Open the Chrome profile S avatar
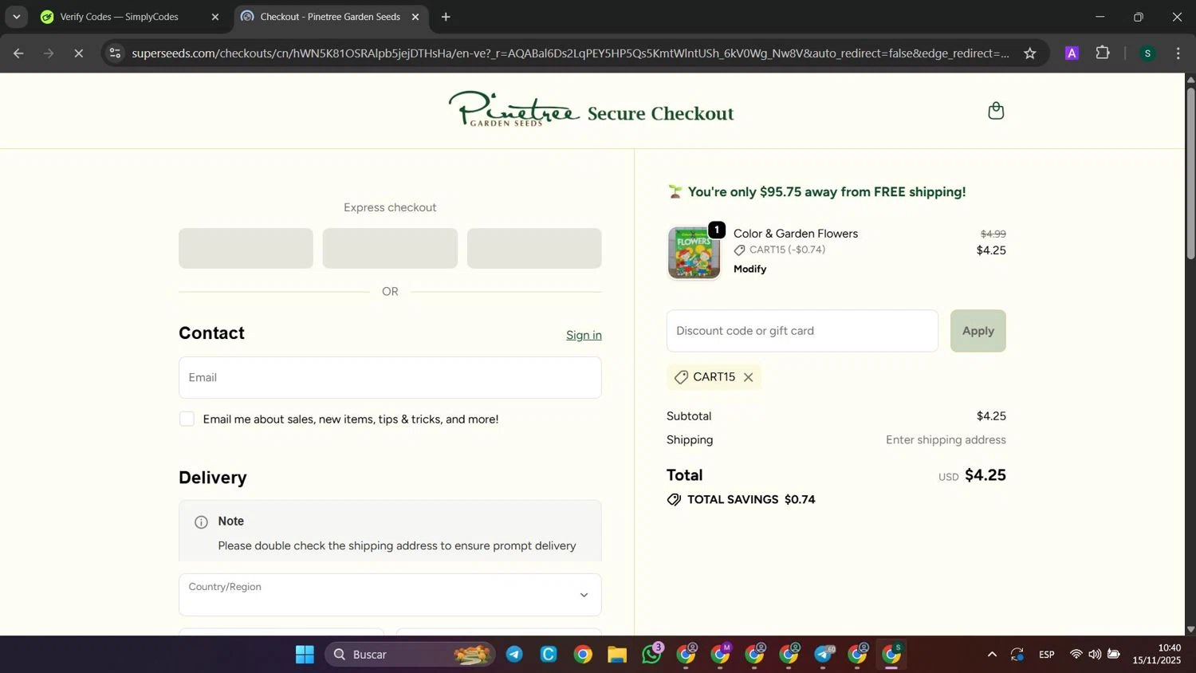This screenshot has width=1196, height=673. [1147, 53]
